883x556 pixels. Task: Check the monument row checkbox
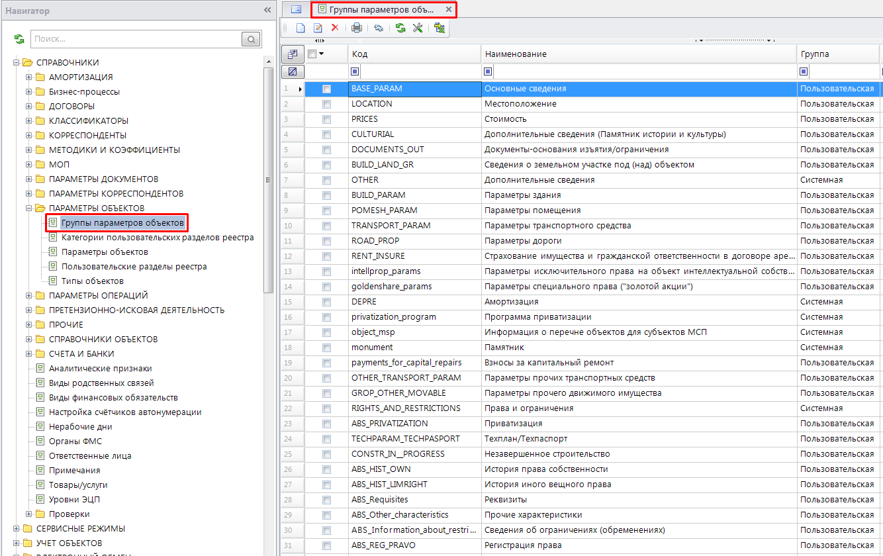326,347
